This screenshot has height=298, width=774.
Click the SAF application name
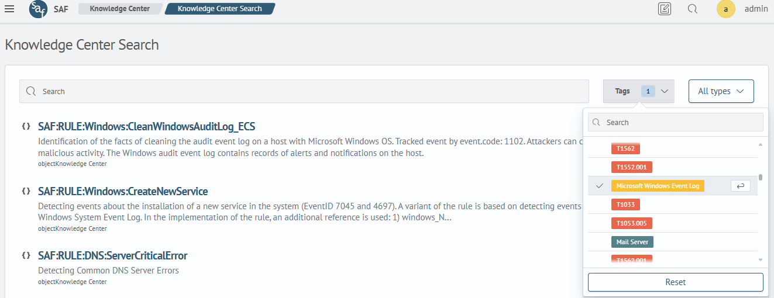61,9
